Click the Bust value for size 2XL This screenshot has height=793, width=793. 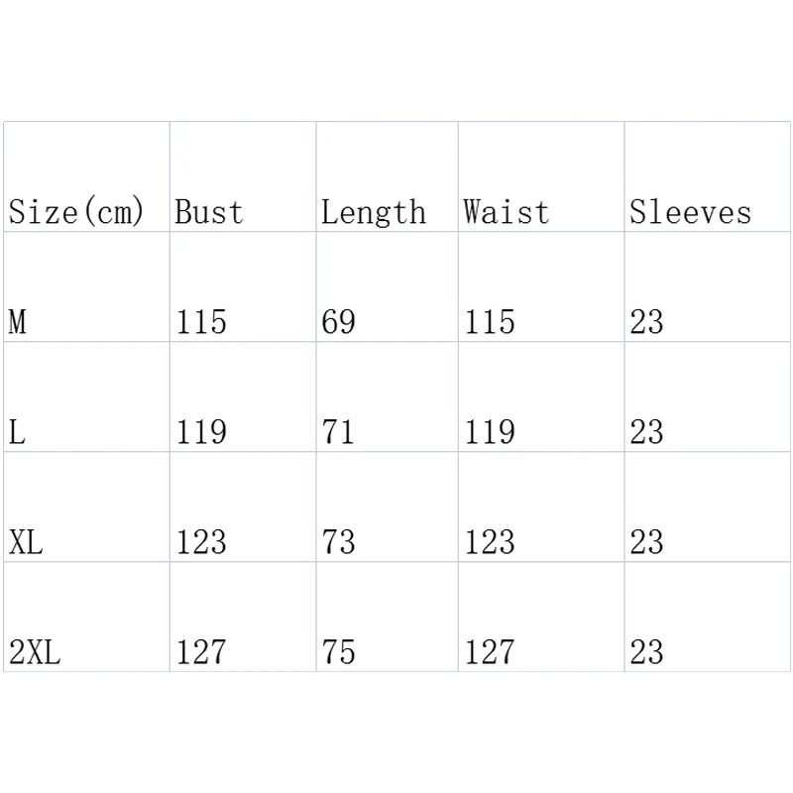click(201, 652)
